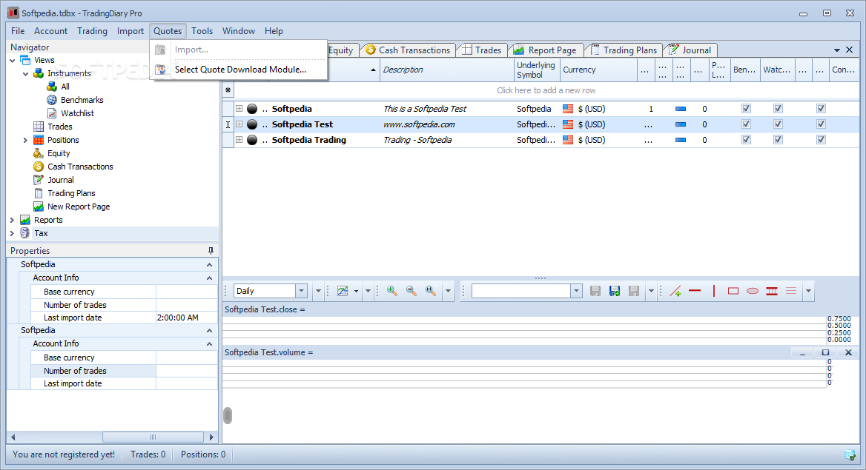Open the empty template combo box dropdown

click(576, 291)
